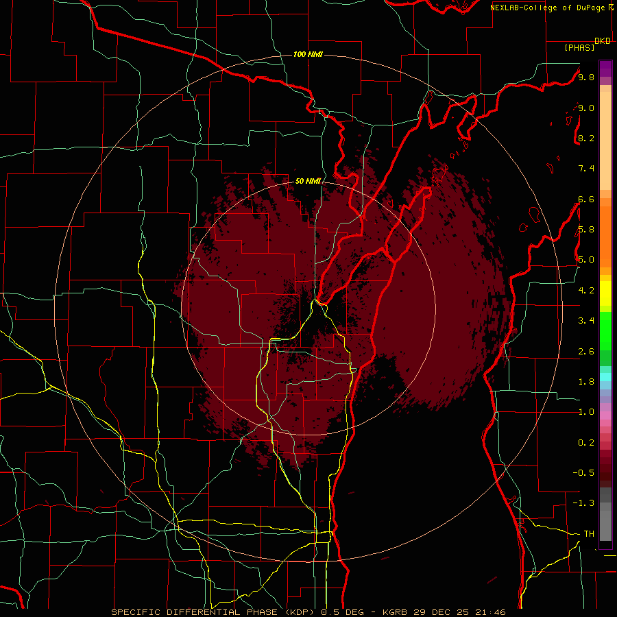This screenshot has height=617, width=617.
Task: Click the 0.2 scale value
Action: 586,443
